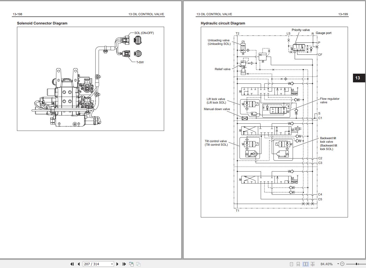Image resolution: width=366 pixels, height=268 pixels.
Task: Click the LS port label
Action: 288,34
